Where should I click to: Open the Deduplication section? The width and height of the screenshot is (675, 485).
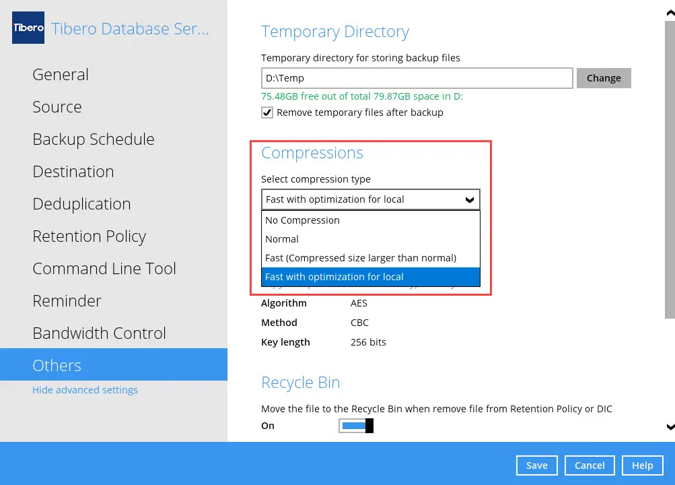click(x=81, y=204)
